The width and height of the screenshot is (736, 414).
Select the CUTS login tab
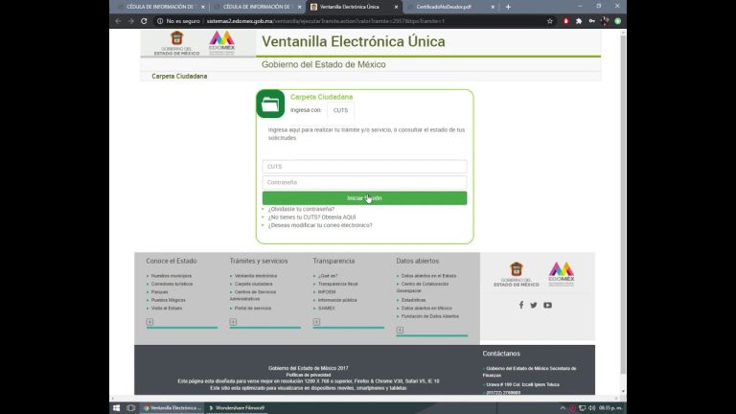(341, 110)
